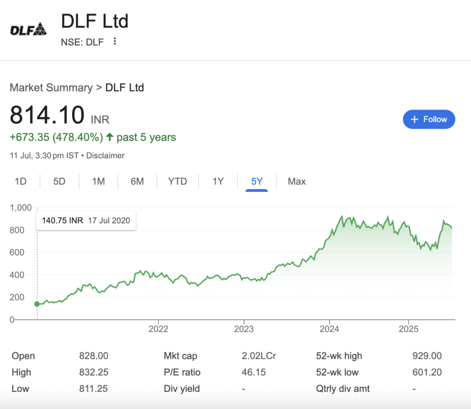471x409 pixels.
Task: Click the Mkt cap value 2.02LCr
Action: pos(259,356)
